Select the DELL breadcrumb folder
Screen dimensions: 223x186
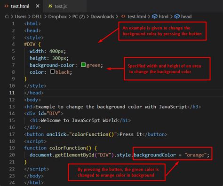37,16
